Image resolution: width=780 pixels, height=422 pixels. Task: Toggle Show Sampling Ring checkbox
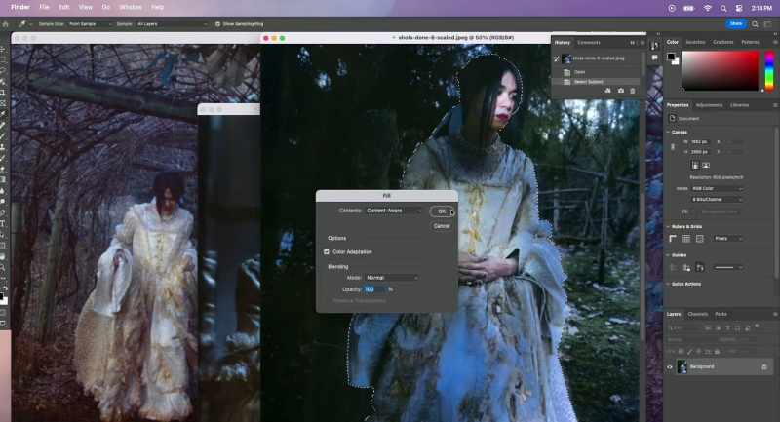[217, 23]
